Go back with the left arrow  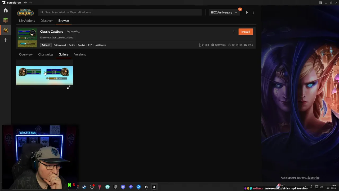point(25,3)
